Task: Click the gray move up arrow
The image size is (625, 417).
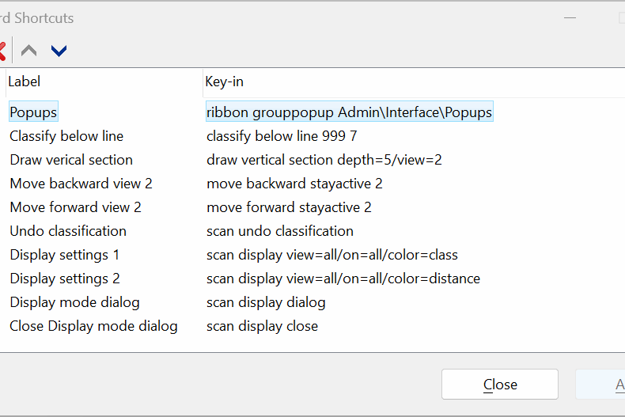Action: click(x=29, y=51)
